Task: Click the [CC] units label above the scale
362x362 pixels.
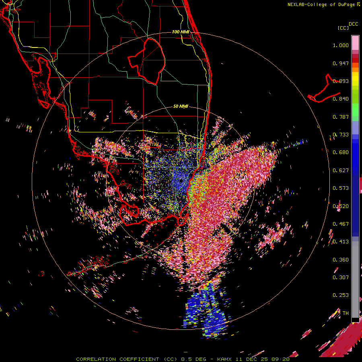Action: click(x=343, y=28)
